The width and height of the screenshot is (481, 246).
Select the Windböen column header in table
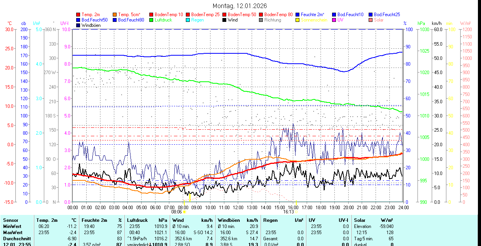pos(229,220)
